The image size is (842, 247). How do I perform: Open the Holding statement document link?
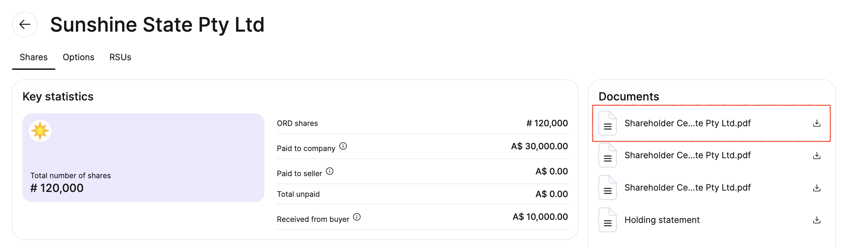tap(662, 220)
